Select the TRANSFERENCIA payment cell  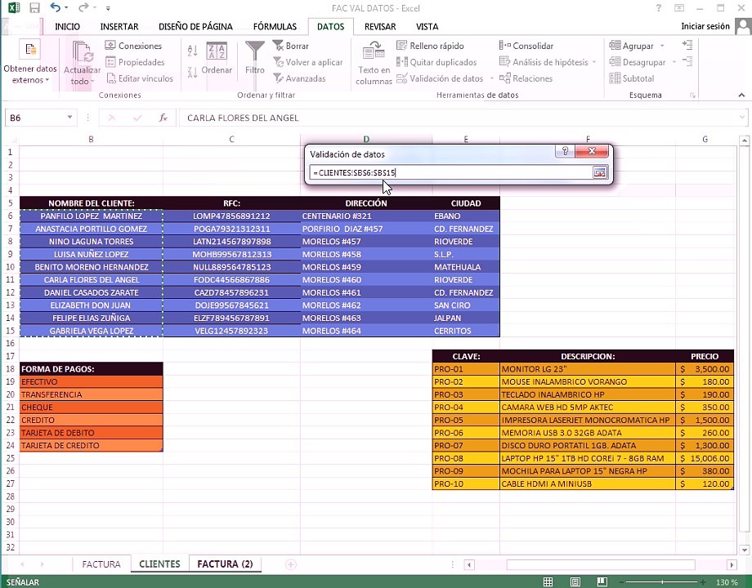pos(91,395)
